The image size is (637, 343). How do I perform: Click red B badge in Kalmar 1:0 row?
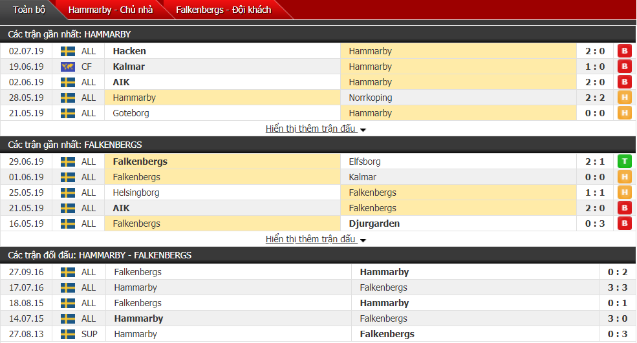pyautogui.click(x=625, y=67)
